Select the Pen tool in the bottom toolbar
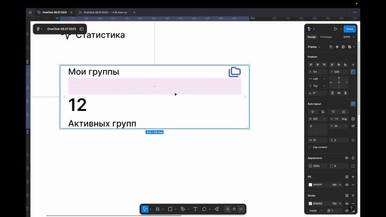 pos(183,209)
